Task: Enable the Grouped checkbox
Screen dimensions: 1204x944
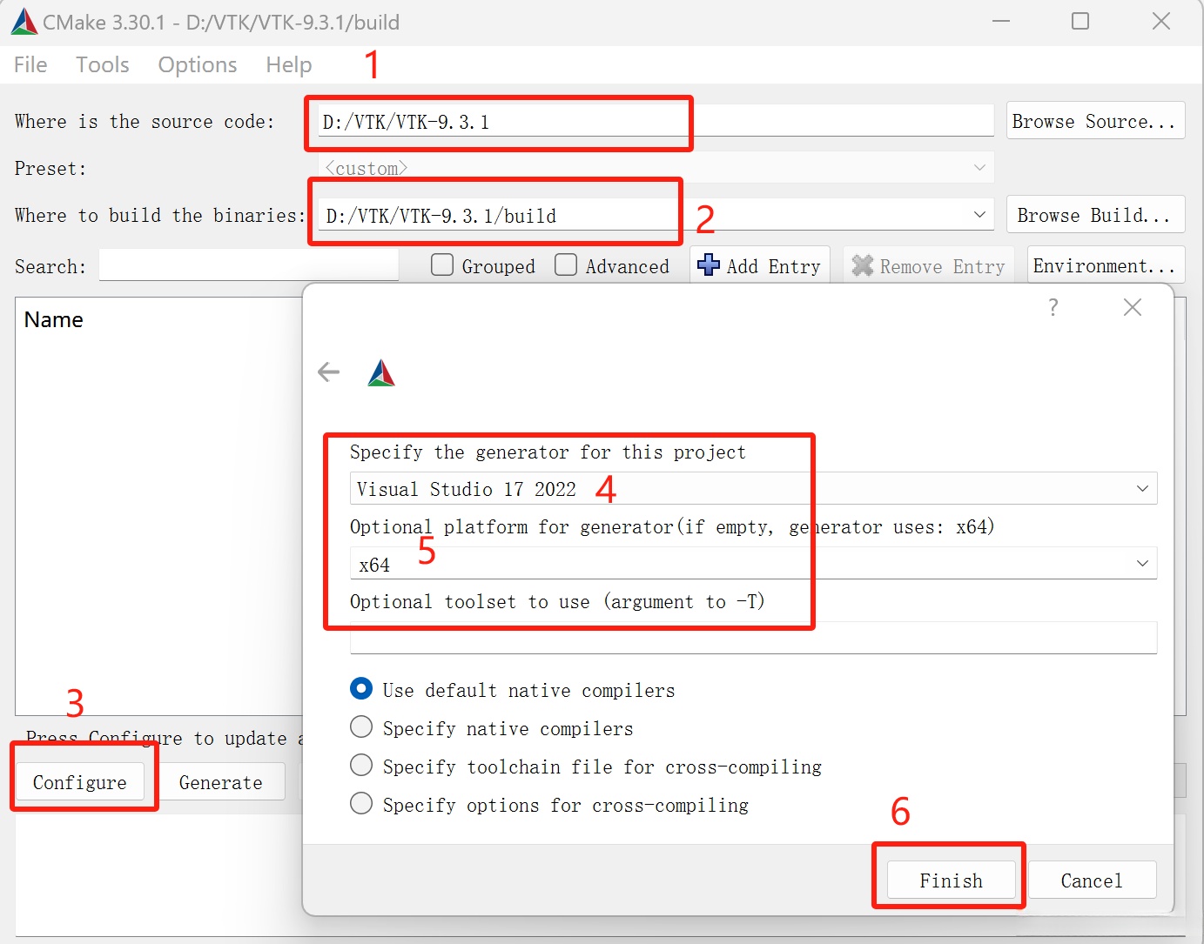Action: point(442,265)
